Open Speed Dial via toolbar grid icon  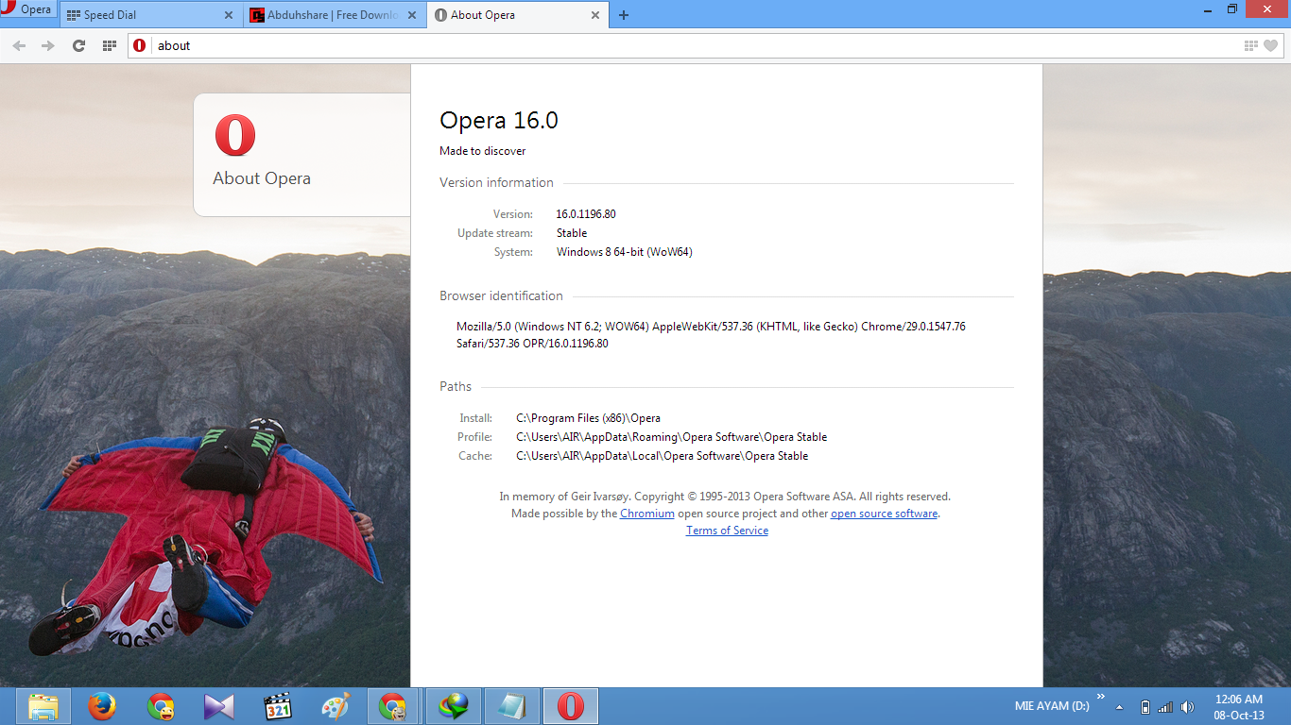110,45
